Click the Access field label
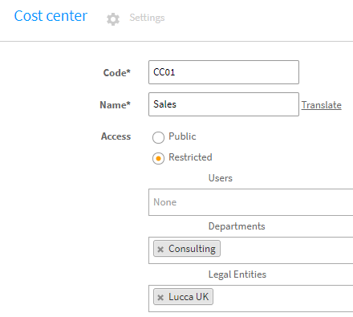Viewport: 353px width, 317px height. point(116,136)
